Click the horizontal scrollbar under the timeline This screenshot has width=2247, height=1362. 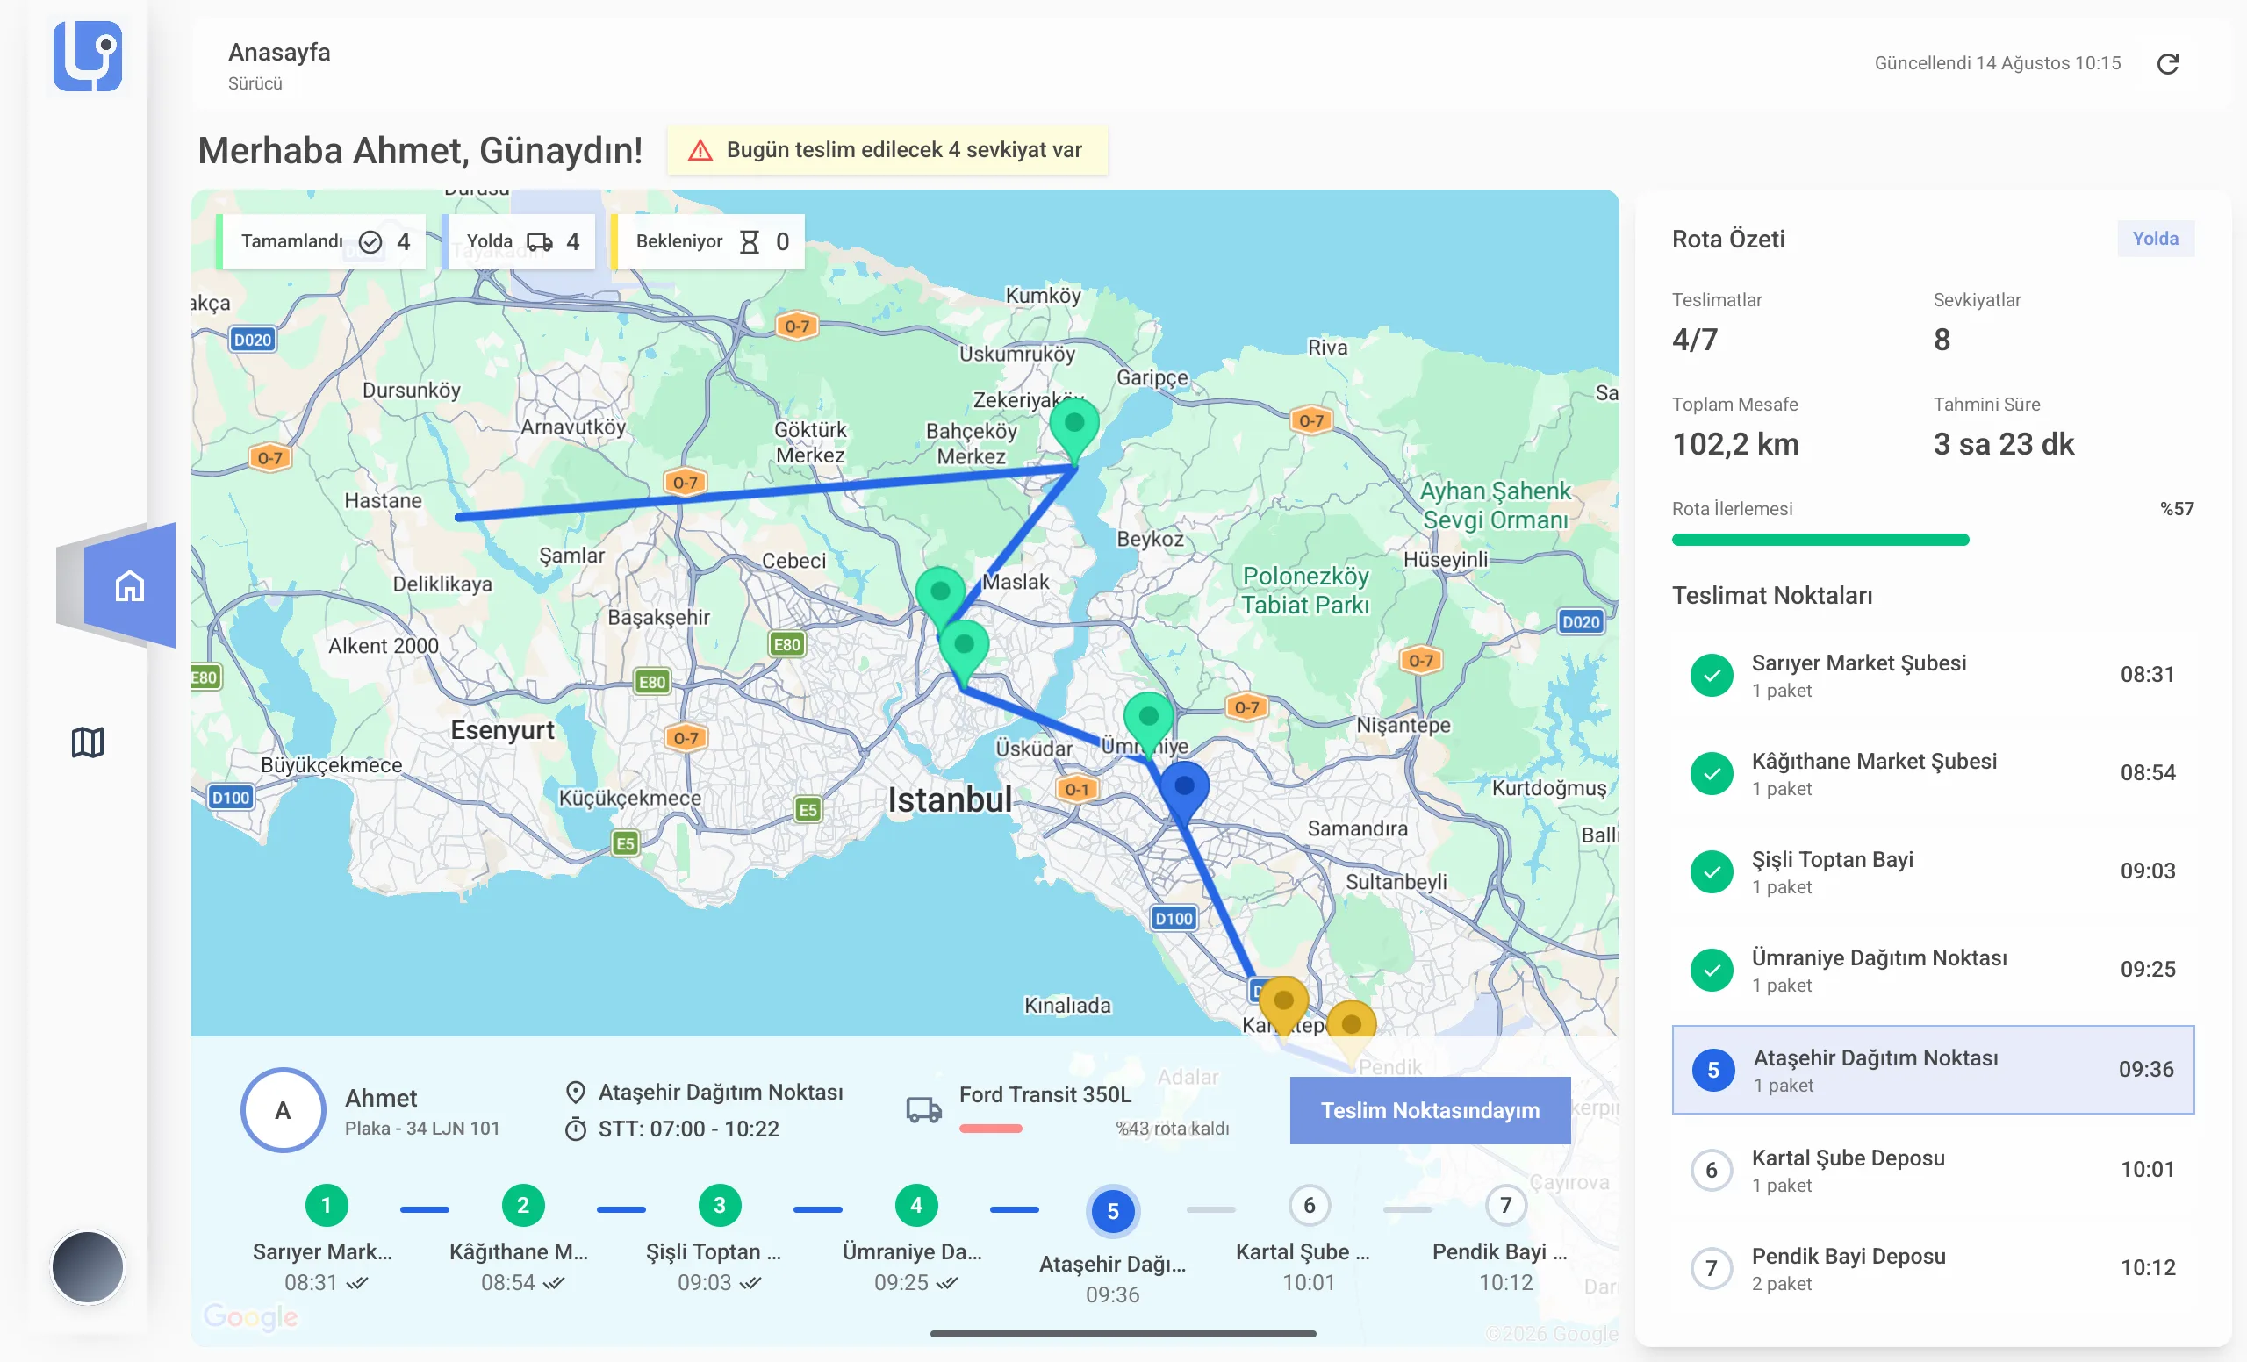tap(1123, 1333)
